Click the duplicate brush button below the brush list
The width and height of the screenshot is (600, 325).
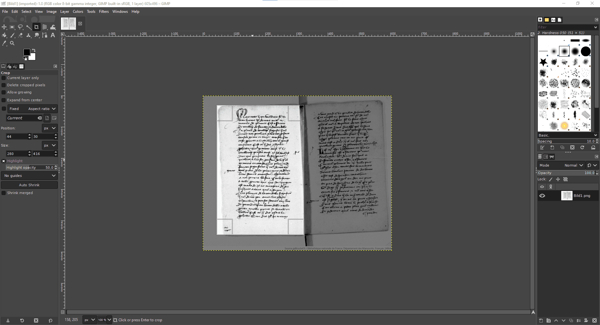pyautogui.click(x=562, y=147)
